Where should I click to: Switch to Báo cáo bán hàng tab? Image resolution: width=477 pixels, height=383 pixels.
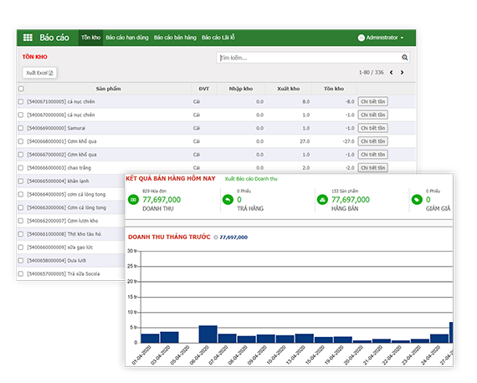tap(175, 38)
